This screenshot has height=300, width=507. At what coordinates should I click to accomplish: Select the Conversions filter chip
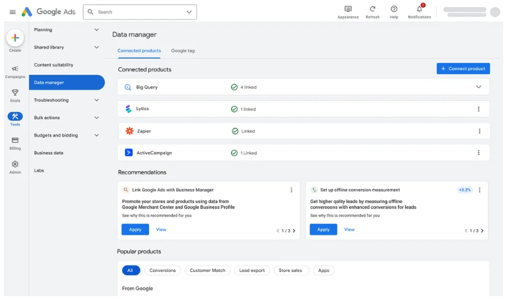point(163,271)
